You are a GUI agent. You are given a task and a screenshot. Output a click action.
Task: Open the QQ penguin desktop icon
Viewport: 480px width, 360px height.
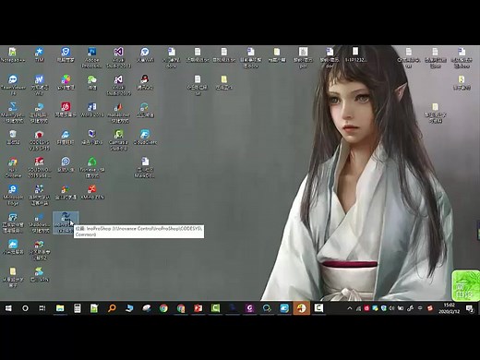(x=145, y=82)
